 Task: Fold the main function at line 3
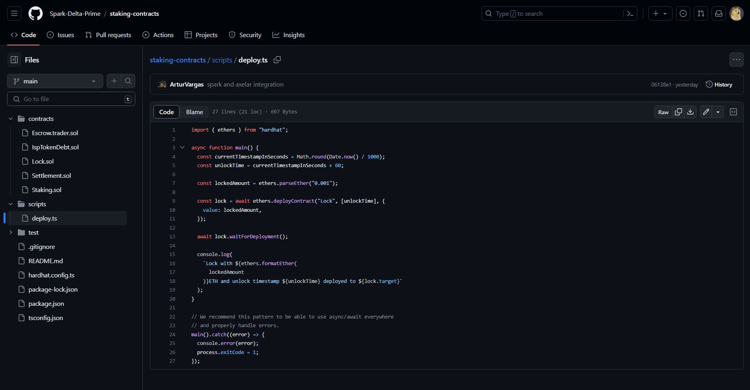[182, 147]
